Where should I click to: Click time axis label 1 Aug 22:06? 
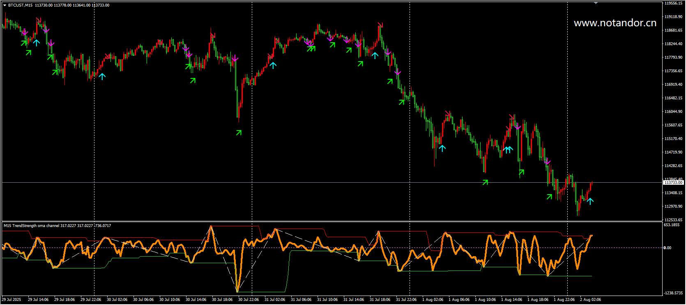[x=564, y=300]
